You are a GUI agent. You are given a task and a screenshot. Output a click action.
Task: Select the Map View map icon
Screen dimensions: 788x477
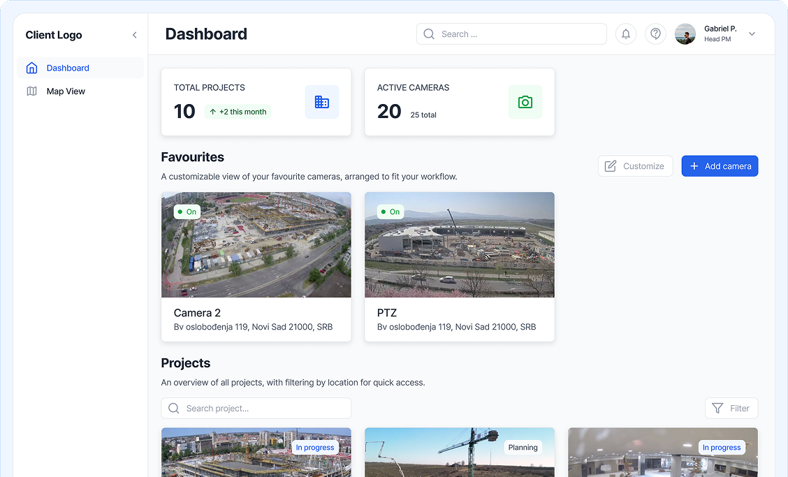[x=31, y=91]
